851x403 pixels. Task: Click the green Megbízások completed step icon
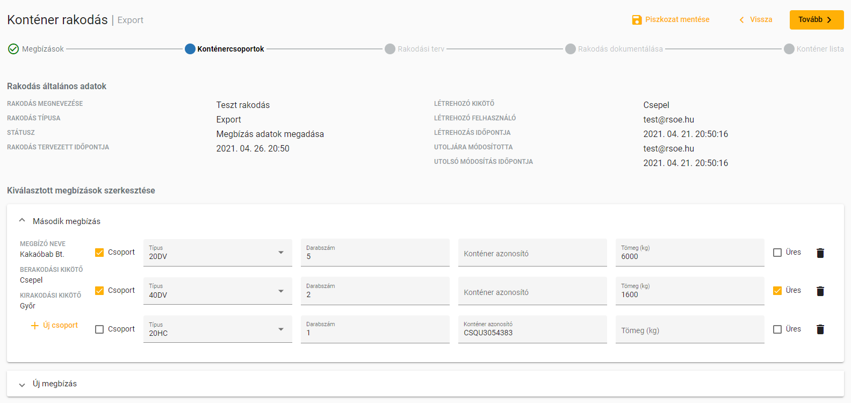click(x=13, y=49)
